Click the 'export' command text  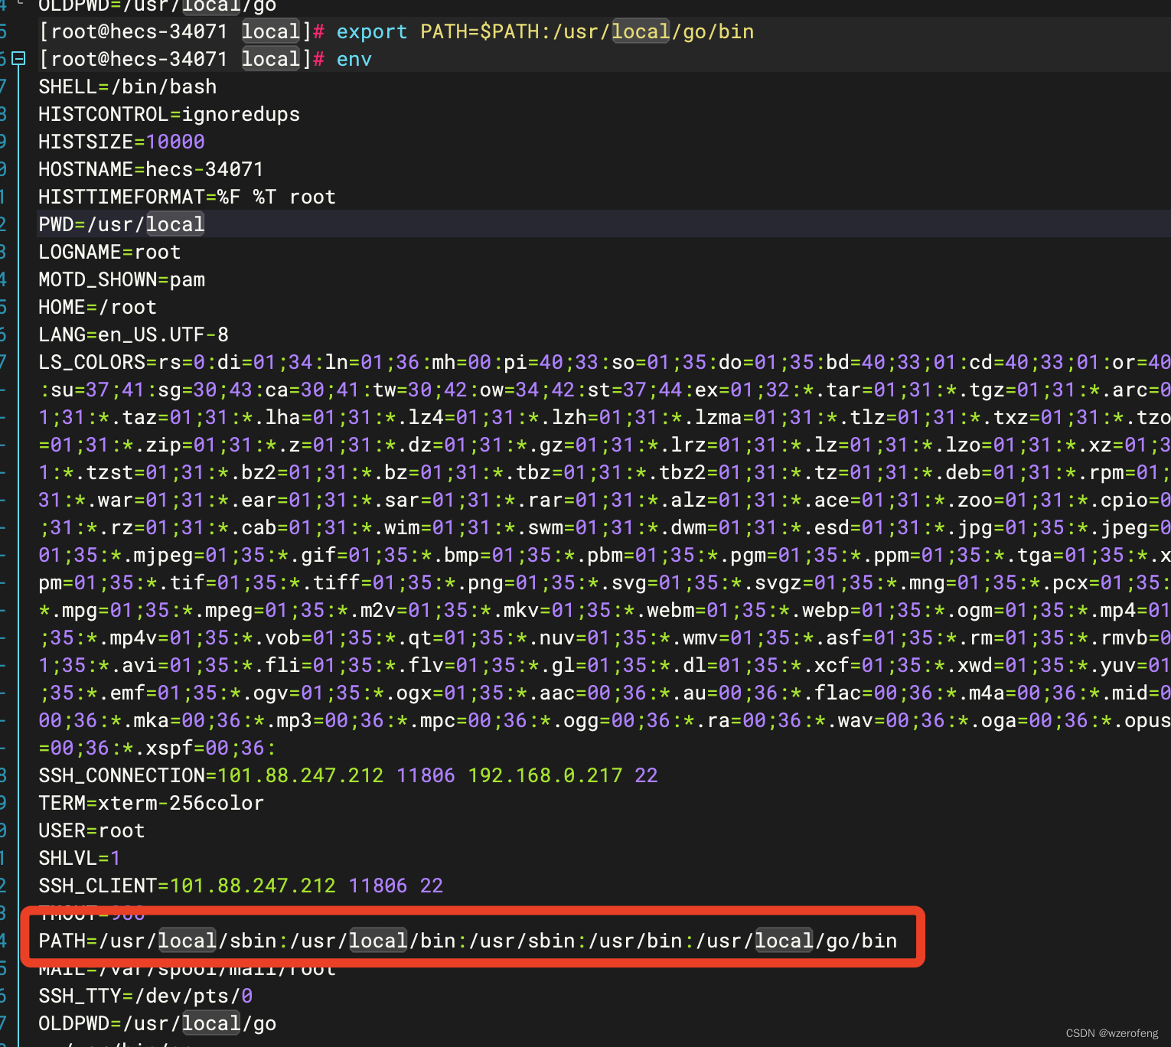pyautogui.click(x=372, y=32)
